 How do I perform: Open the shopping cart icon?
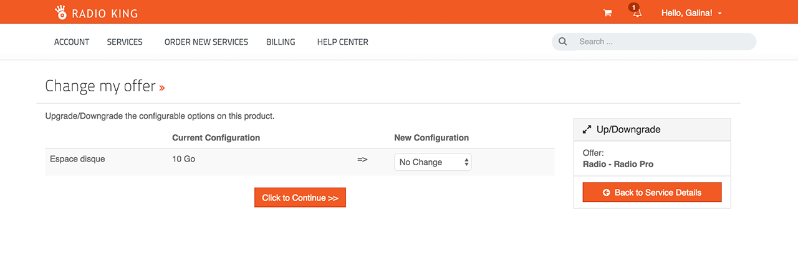(x=607, y=13)
